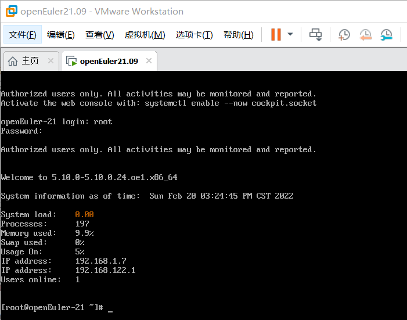The width and height of the screenshot is (407, 320).
Task: Open the 编辑(E) menu
Action: pyautogui.click(x=61, y=34)
